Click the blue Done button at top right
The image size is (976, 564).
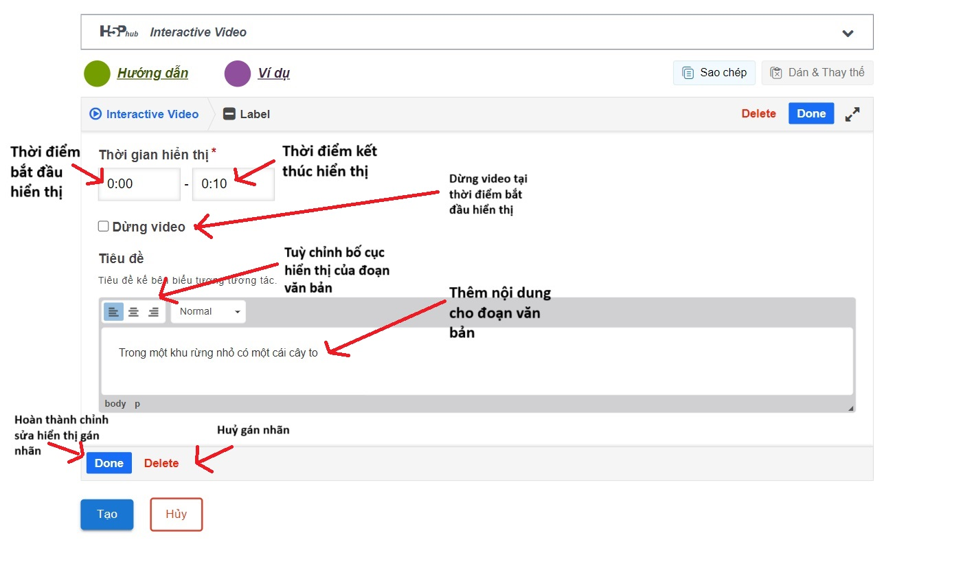810,114
